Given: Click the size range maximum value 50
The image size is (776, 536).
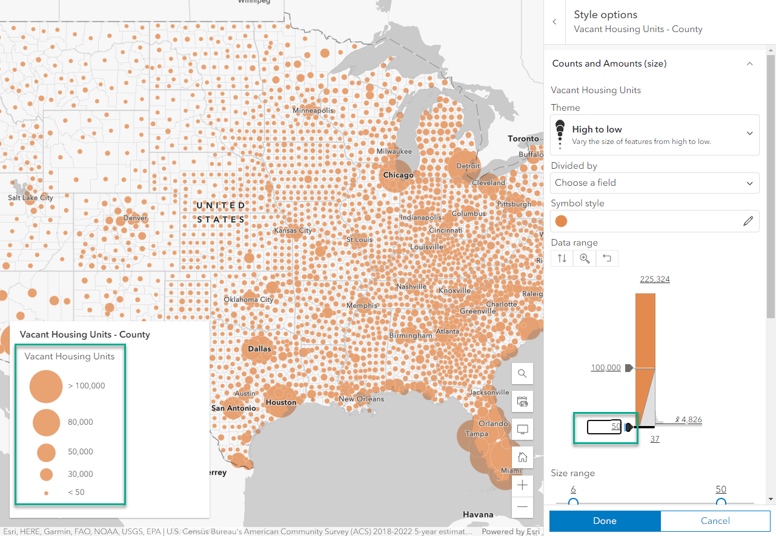Looking at the screenshot, I should (x=721, y=489).
